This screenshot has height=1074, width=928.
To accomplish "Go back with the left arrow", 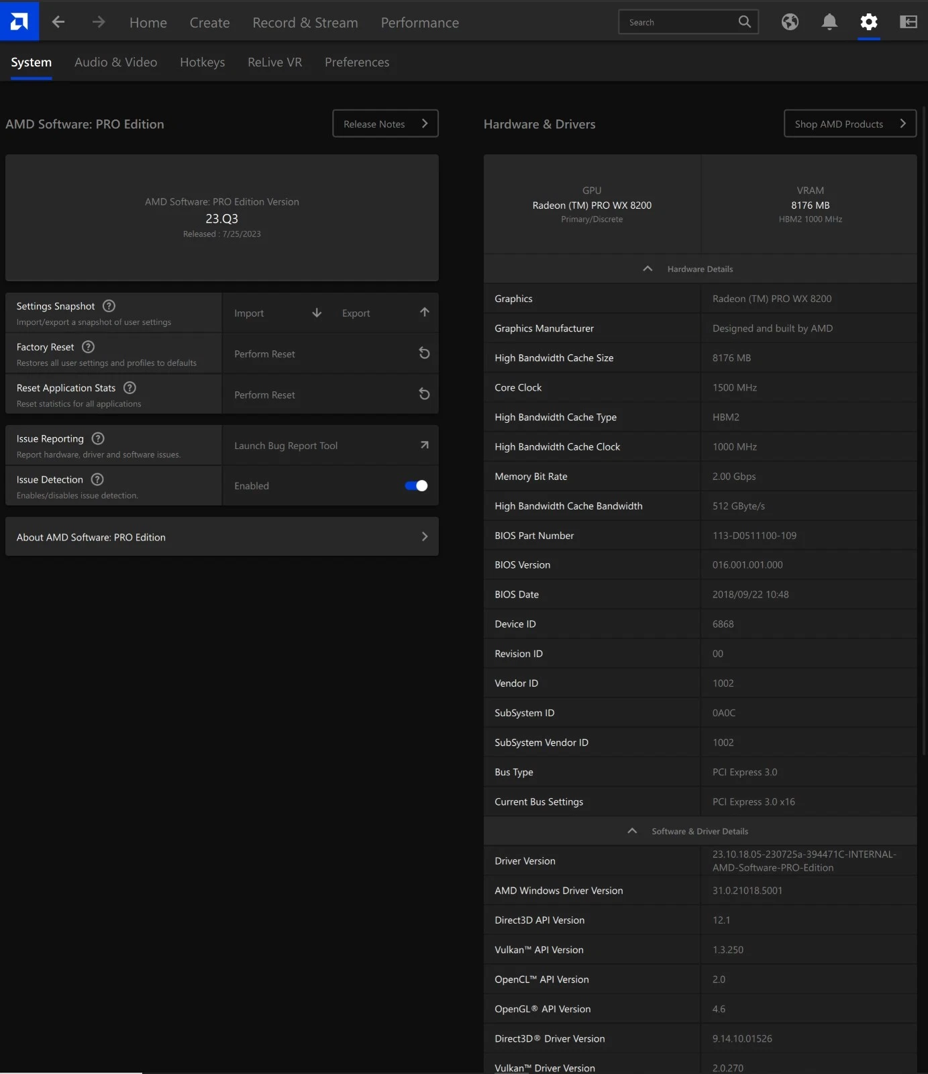I will pos(58,22).
